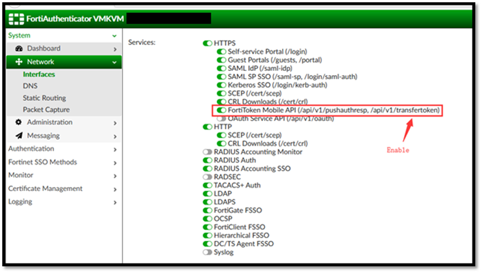482x273 pixels.
Task: Collapse the System menu chevron
Action: pos(114,35)
